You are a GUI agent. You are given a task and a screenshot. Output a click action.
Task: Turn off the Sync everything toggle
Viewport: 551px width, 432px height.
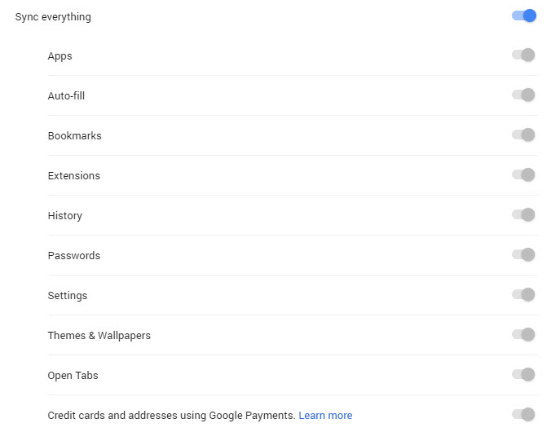tap(523, 15)
